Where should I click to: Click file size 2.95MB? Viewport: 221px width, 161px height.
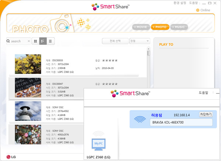(62, 68)
